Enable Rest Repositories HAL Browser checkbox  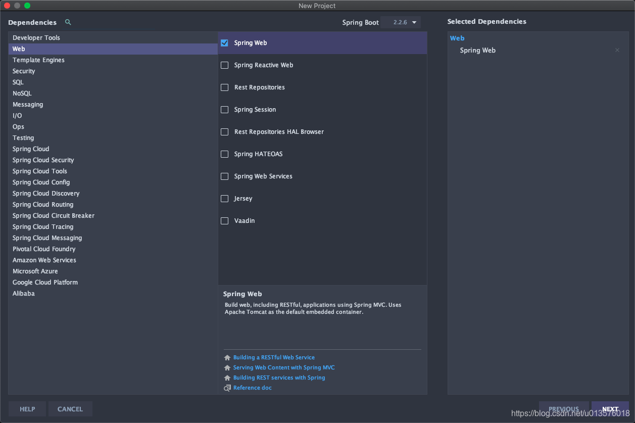coord(225,132)
